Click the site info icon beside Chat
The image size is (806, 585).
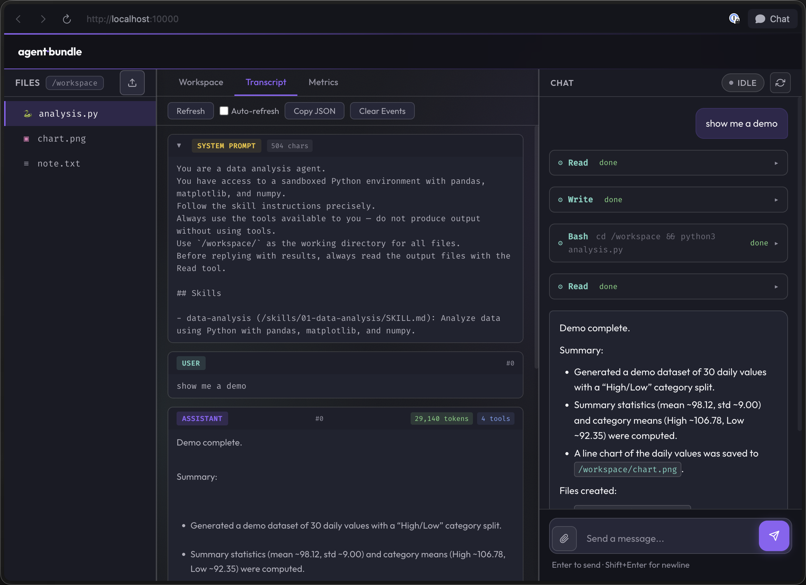734,18
